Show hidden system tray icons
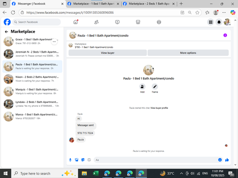This screenshot has height=178, width=238. tap(181, 174)
